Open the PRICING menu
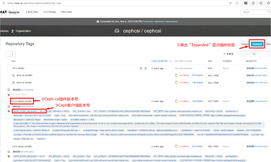Screen dimensions: 271x162 click(x=67, y=12)
